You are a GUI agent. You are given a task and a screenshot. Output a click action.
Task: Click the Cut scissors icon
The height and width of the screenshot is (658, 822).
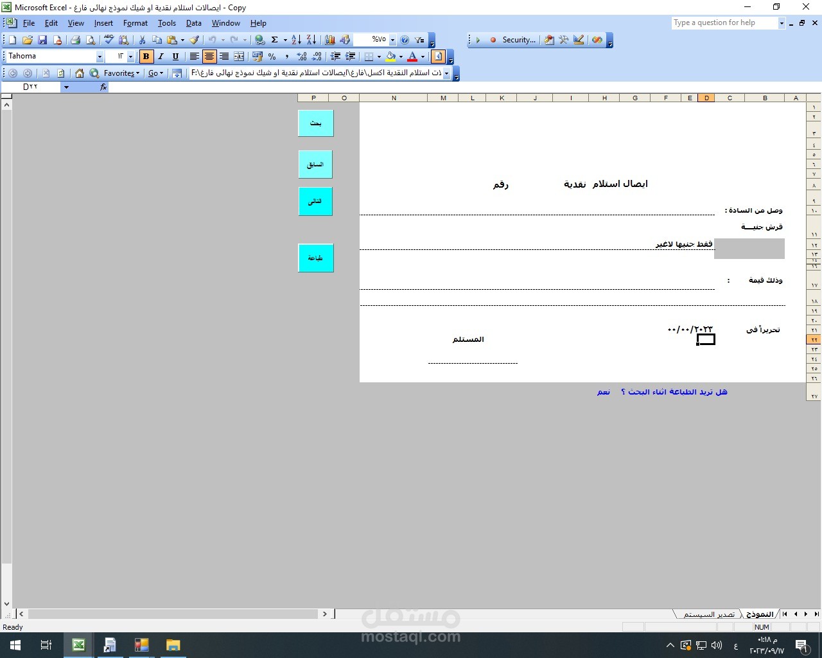[142, 40]
